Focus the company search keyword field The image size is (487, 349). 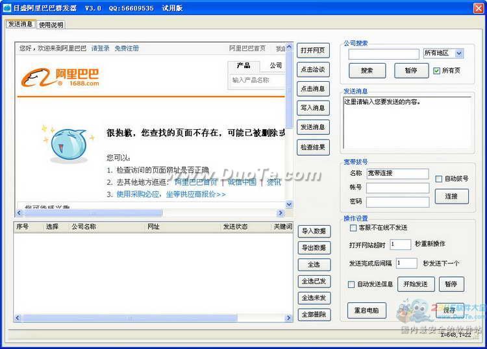[x=384, y=54]
